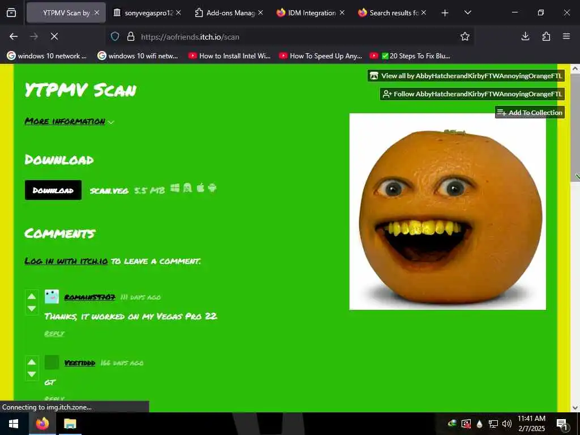Click the Apple macOS platform icon

[200, 188]
